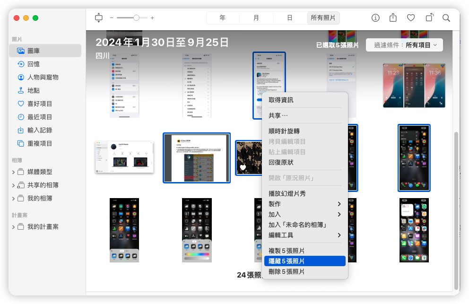
Task: Open the info inspector icon
Action: (375, 18)
